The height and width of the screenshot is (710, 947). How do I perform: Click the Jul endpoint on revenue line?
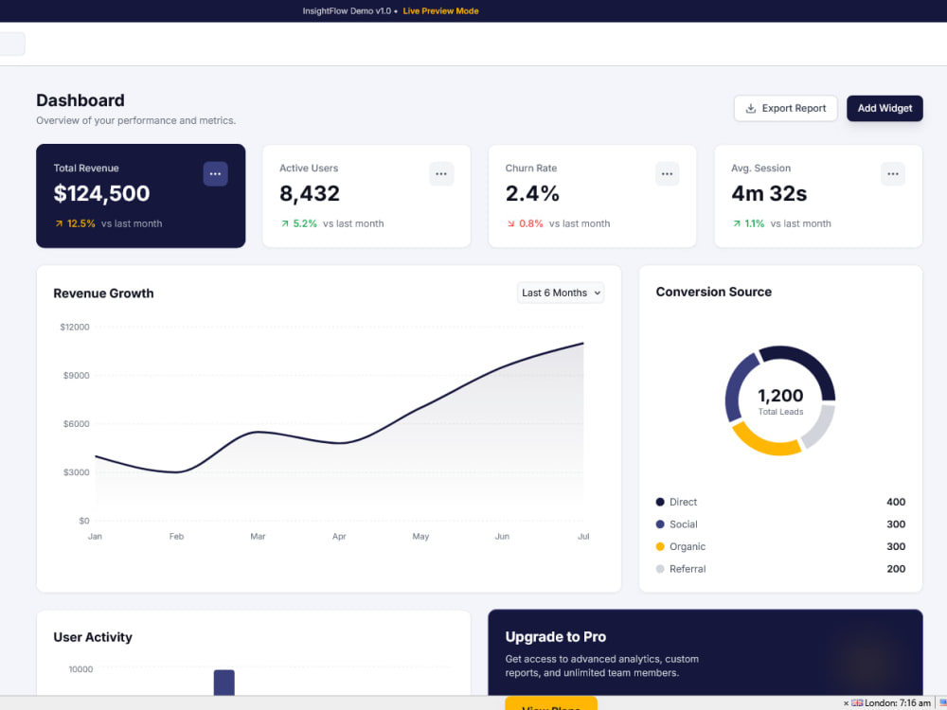[x=582, y=344]
